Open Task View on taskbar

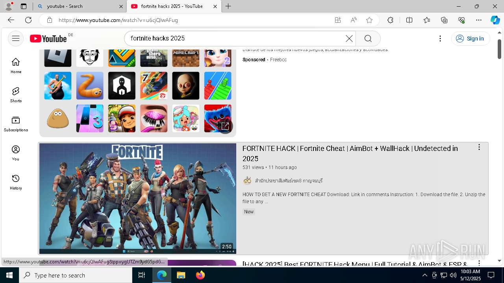point(142,275)
